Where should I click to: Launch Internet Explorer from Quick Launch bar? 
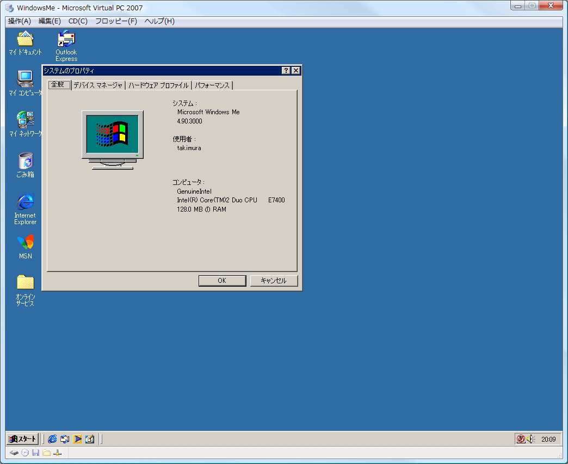53,439
